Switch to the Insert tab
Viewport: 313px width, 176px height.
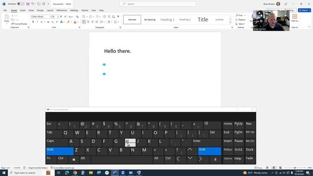[x=23, y=10]
